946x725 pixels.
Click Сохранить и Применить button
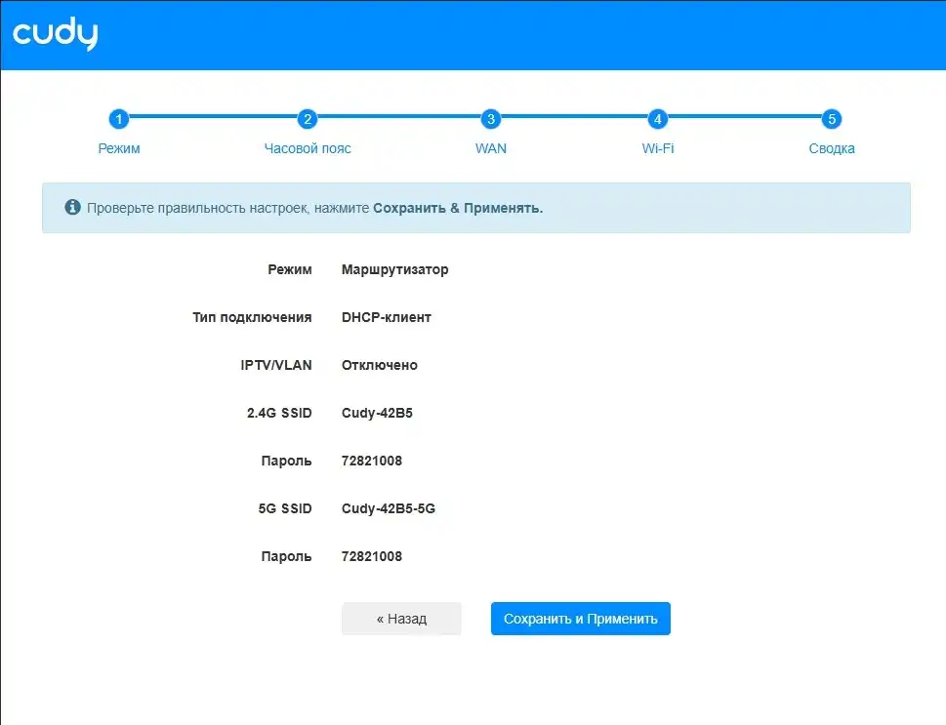coord(580,619)
